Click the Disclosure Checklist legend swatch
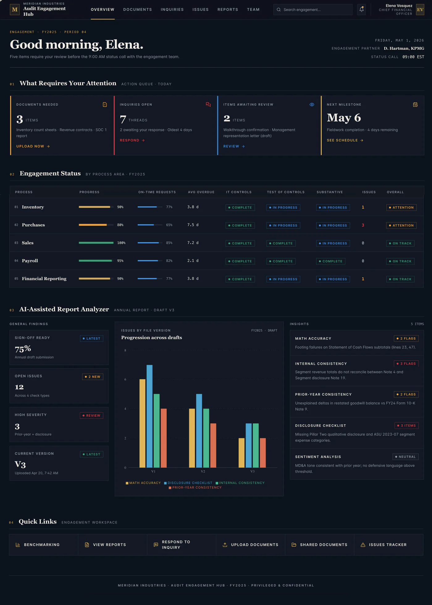Image resolution: width=432 pixels, height=605 pixels. coord(165,483)
